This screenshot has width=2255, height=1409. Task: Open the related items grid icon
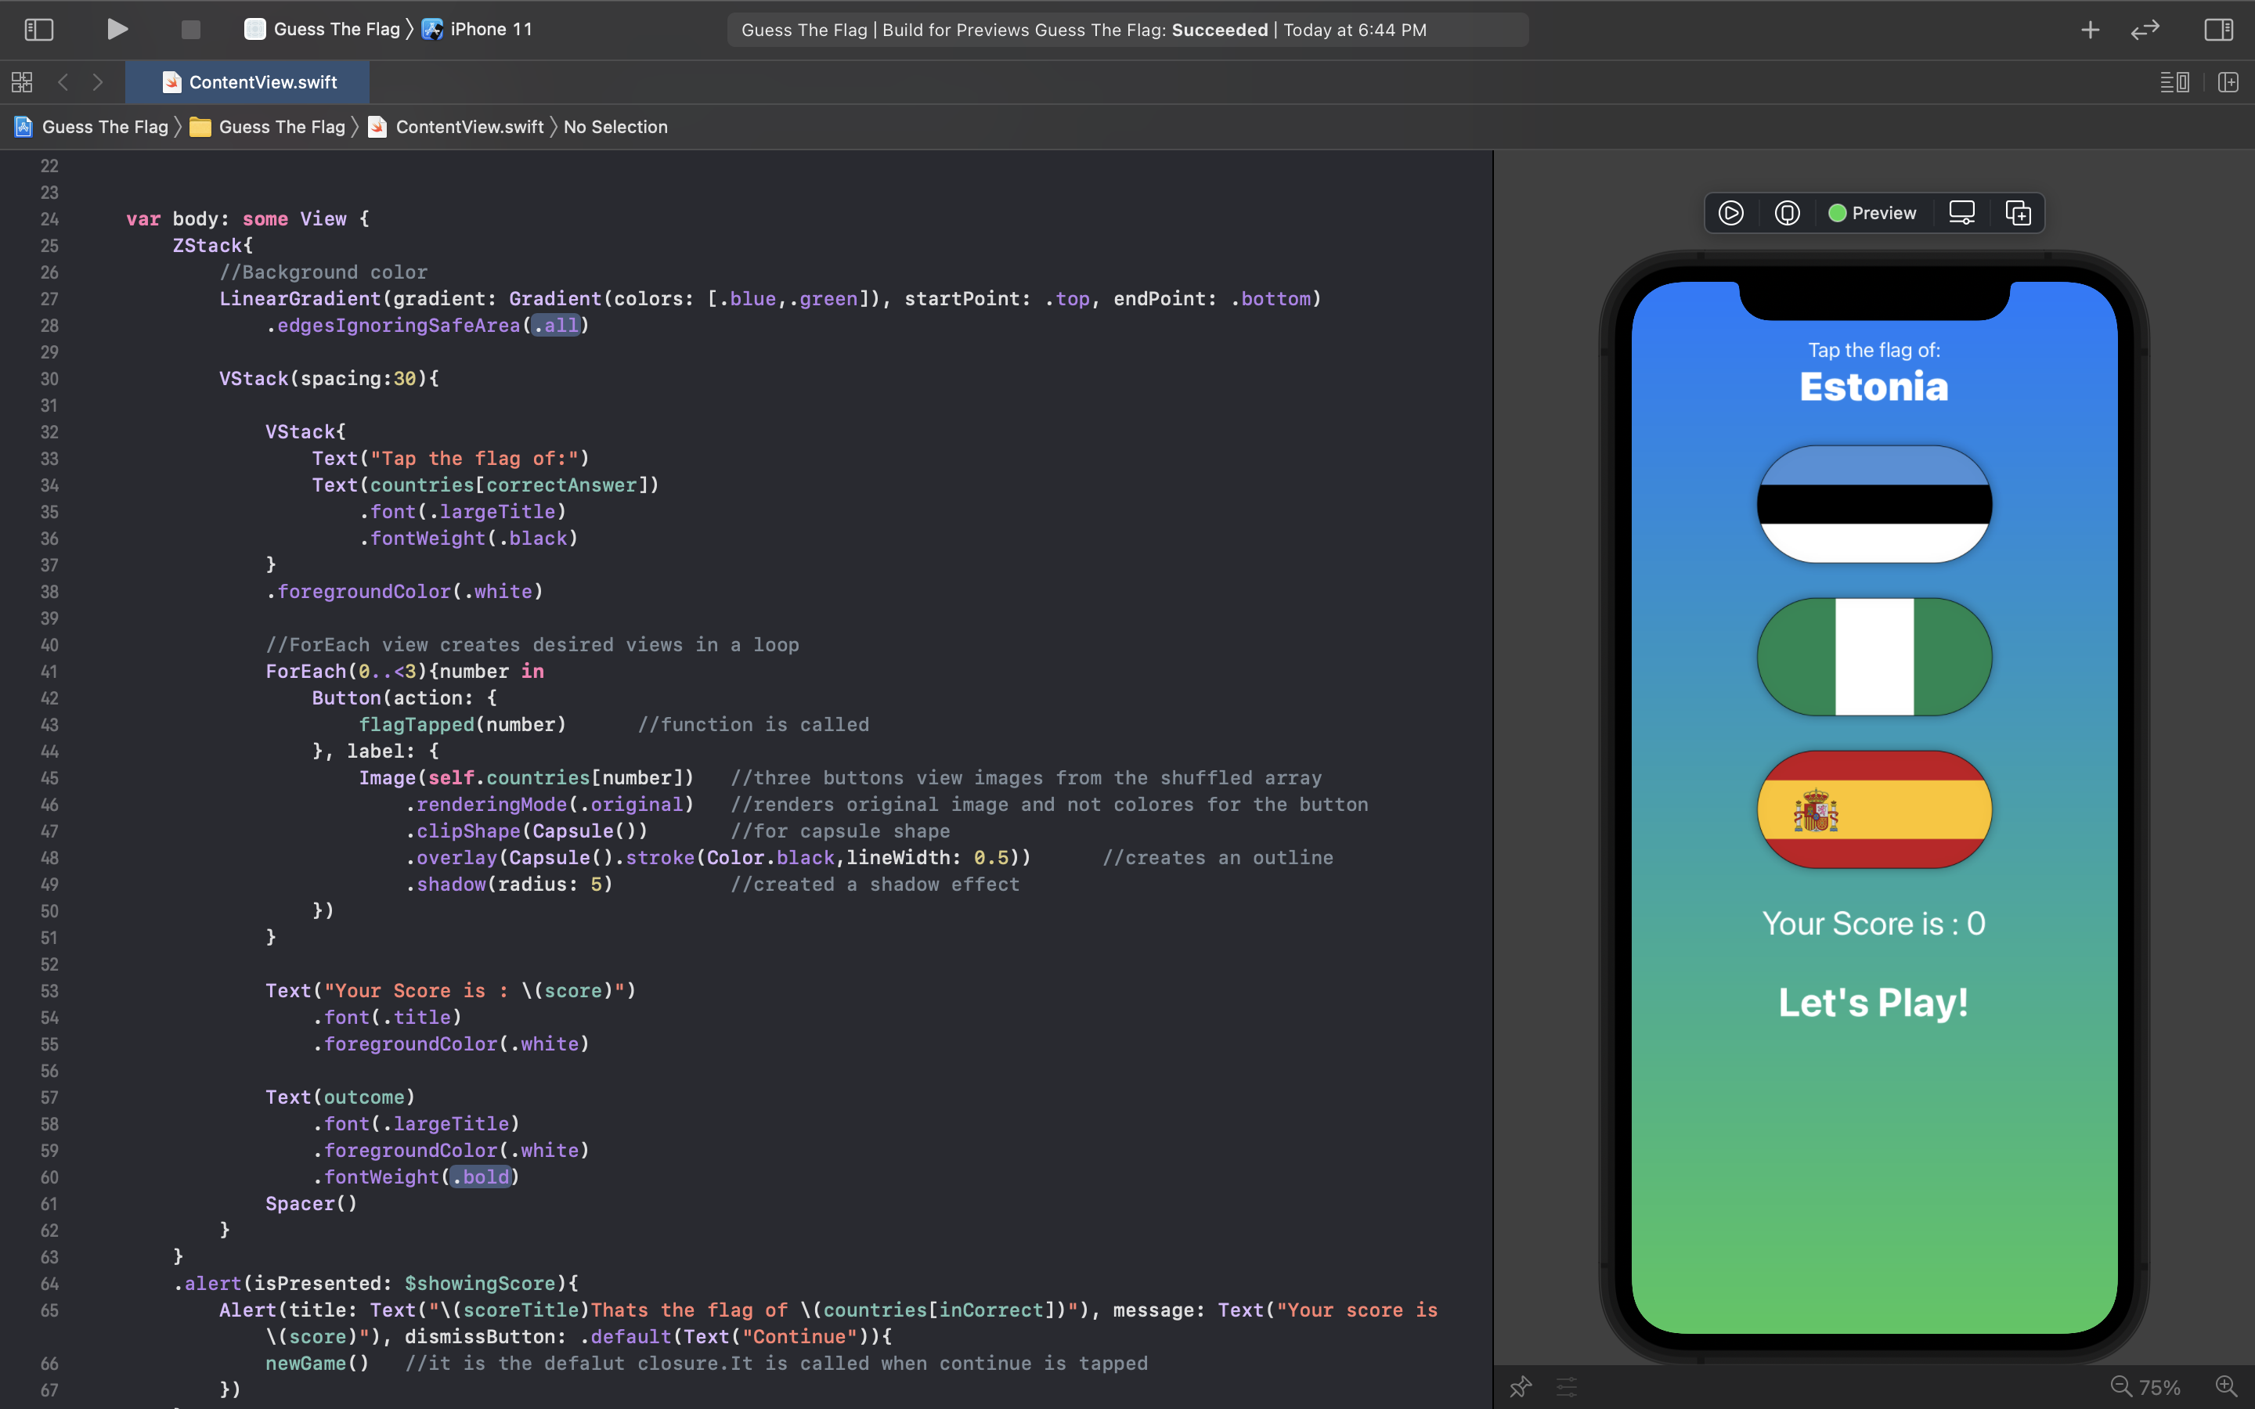(x=23, y=82)
